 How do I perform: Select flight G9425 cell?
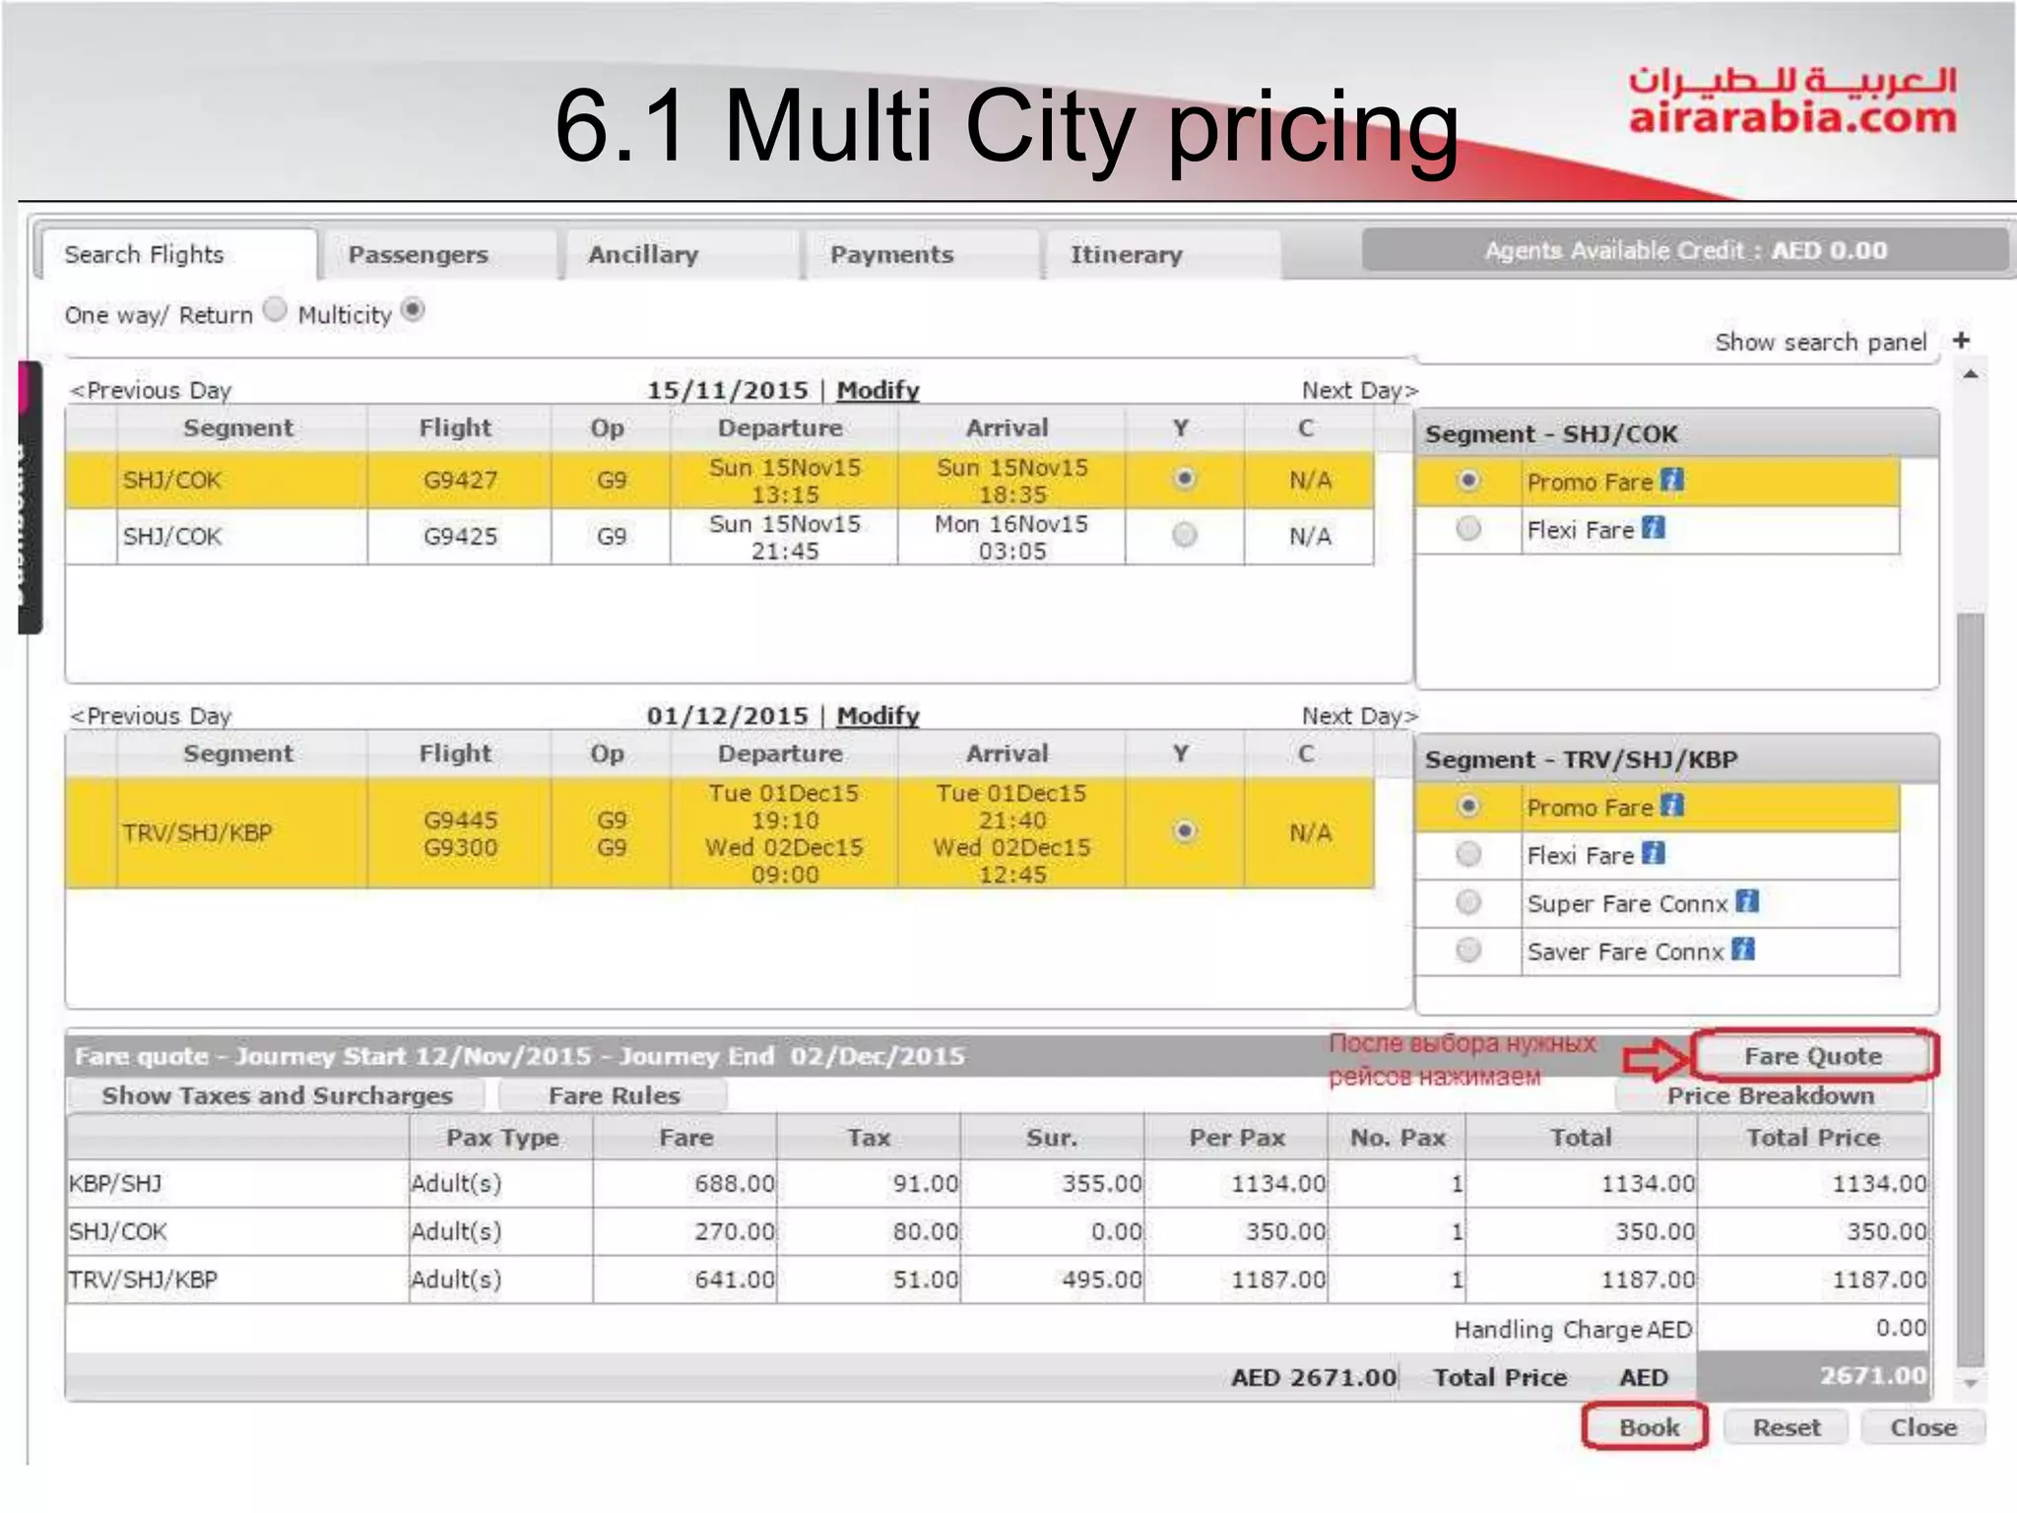tap(460, 536)
